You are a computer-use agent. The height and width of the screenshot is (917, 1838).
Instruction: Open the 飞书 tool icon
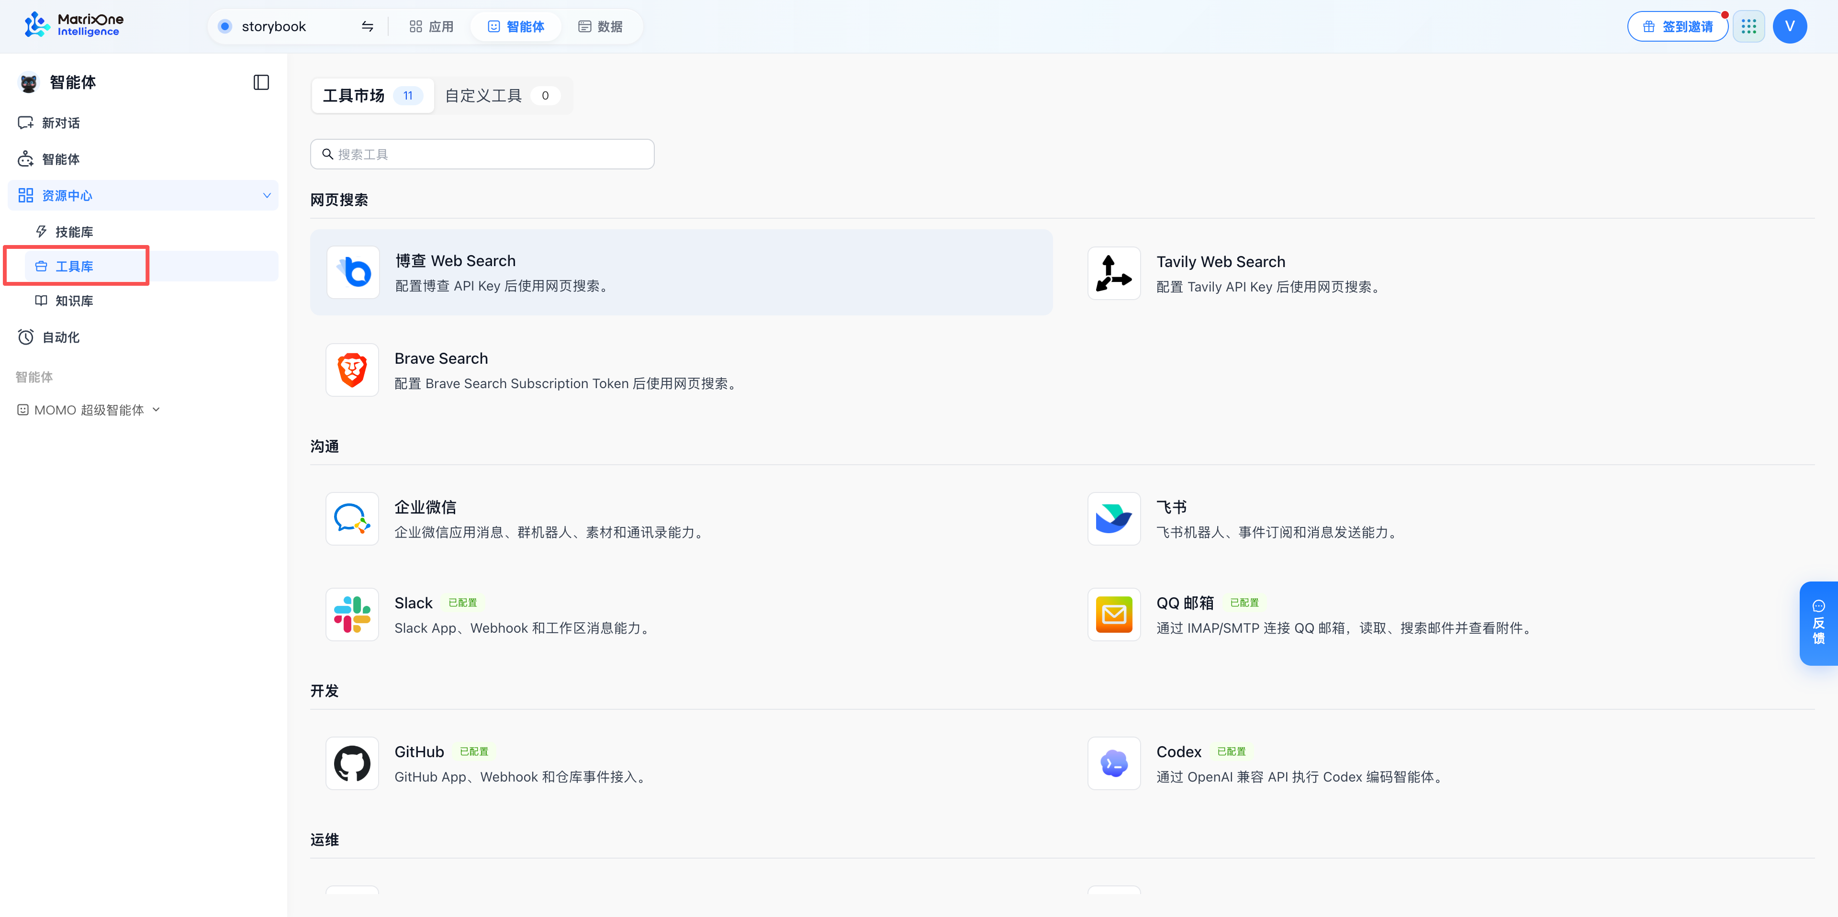1114,519
